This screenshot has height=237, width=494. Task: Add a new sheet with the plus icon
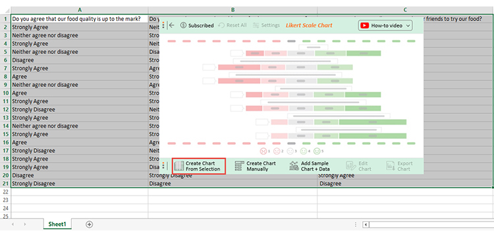(x=90, y=224)
